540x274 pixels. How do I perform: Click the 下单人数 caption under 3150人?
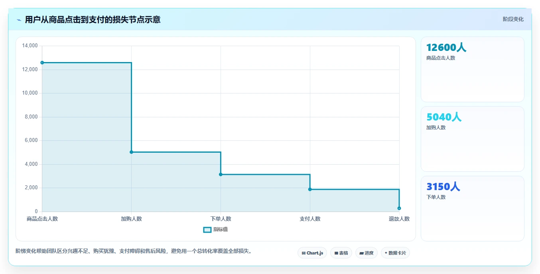(x=436, y=197)
